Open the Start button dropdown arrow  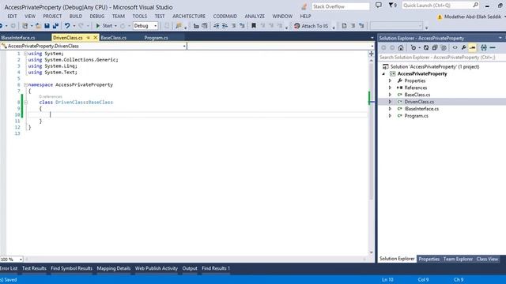(115, 26)
